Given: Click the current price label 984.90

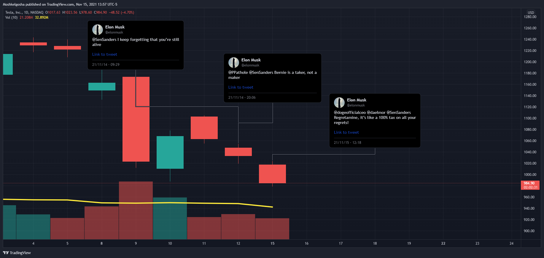Looking at the screenshot, I should point(530,183).
